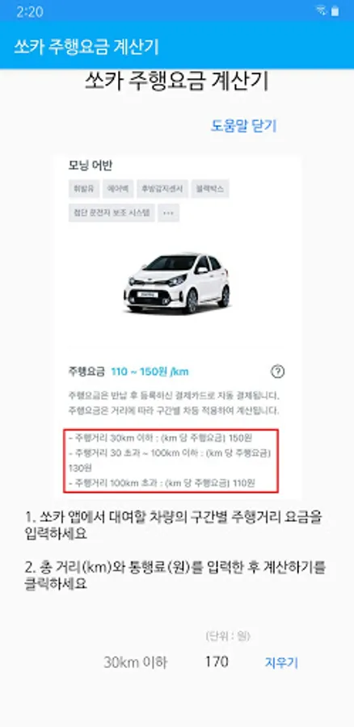The height and width of the screenshot is (727, 354).
Task: Tap the 2:20 clock in status bar
Action: 30,11
